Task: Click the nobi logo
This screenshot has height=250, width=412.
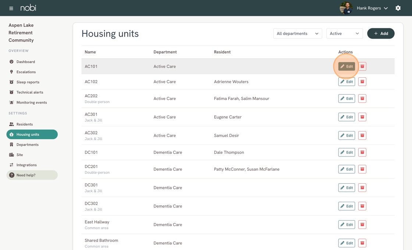Action: click(28, 8)
